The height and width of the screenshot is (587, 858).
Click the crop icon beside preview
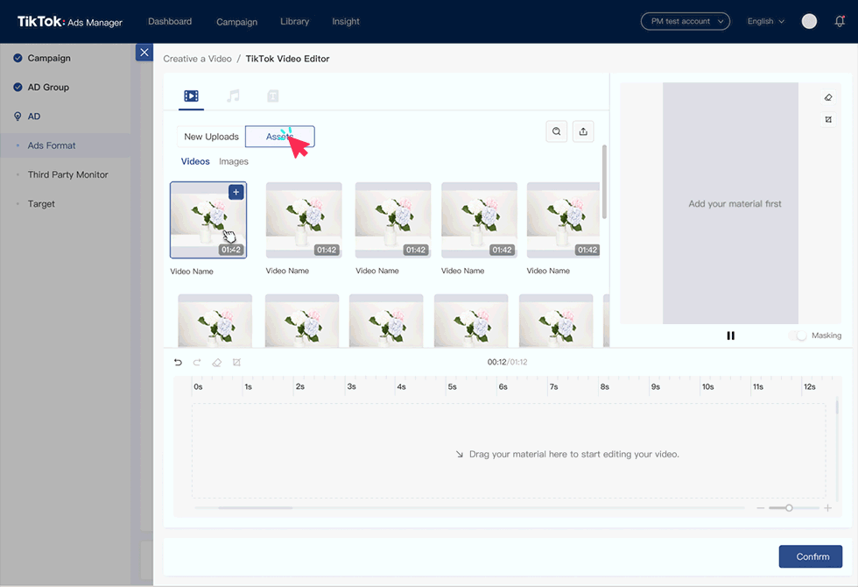coord(828,119)
